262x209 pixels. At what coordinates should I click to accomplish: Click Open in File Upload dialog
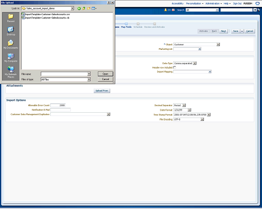point(106,74)
